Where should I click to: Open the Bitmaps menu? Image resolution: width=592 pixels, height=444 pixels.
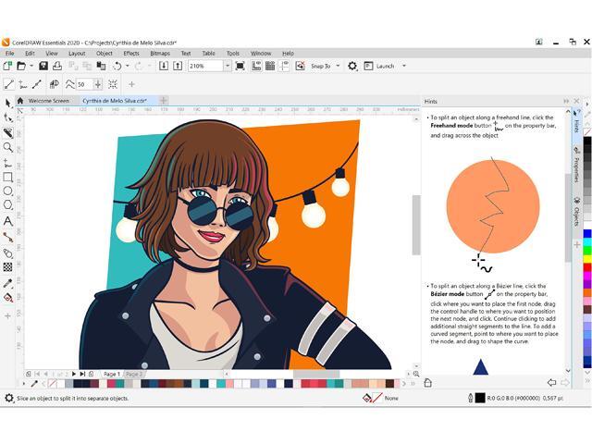pos(160,54)
